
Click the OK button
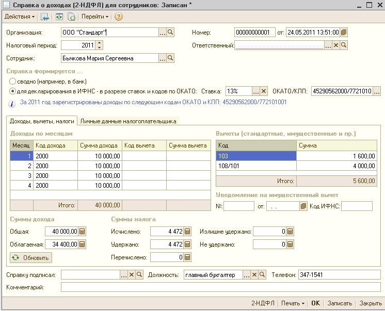(315, 303)
